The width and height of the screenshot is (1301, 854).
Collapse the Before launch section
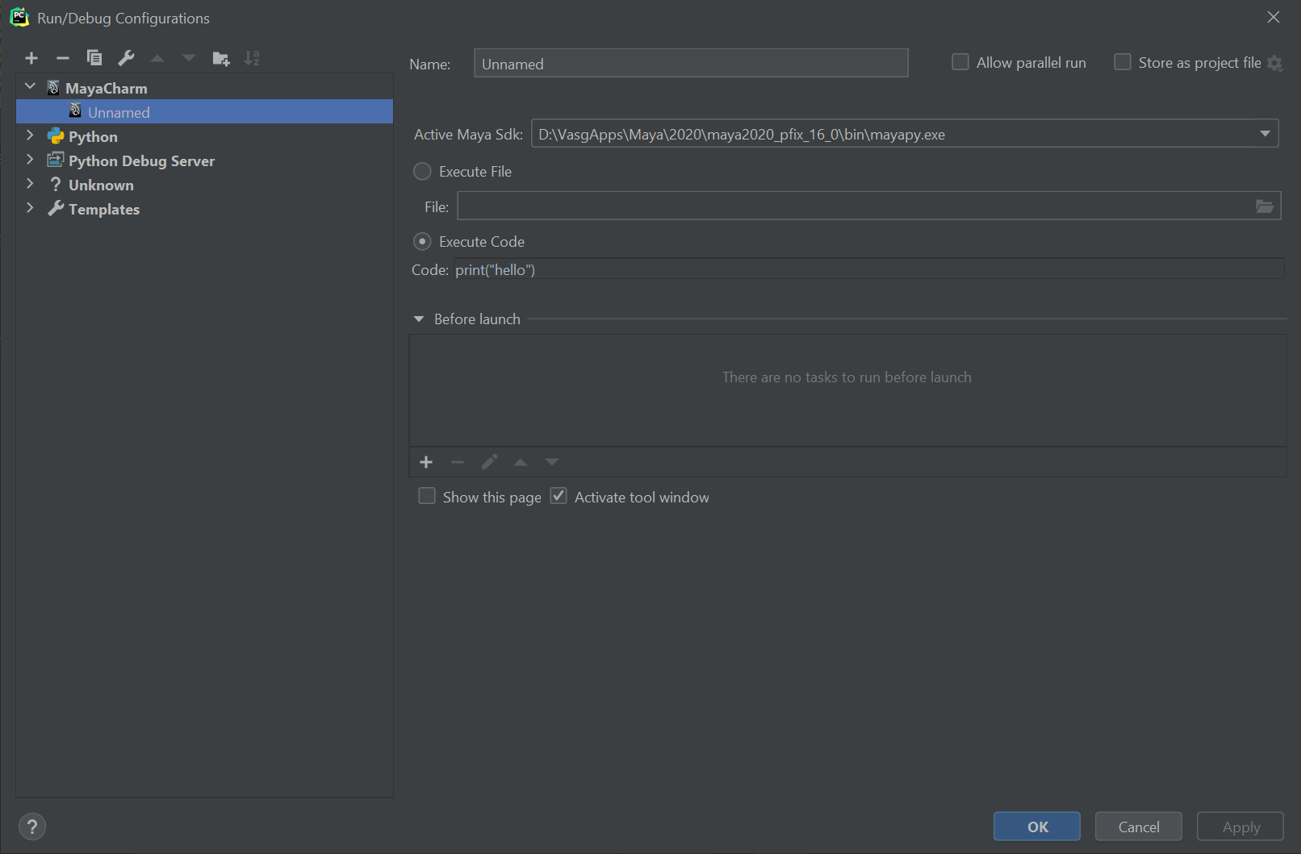[x=419, y=319]
